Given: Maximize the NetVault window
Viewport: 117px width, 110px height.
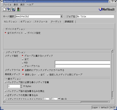Looking at the screenshot, I should [113, 2].
